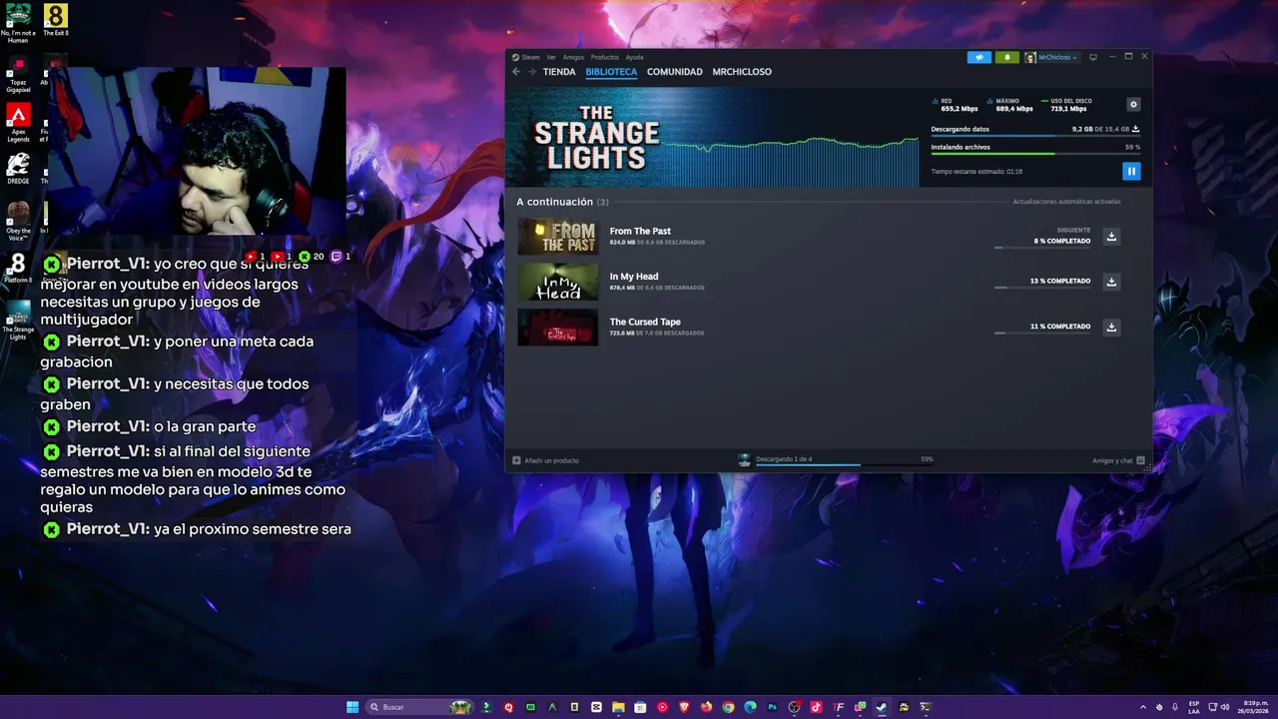Open the Platform 8 desktop shortcut
Screen dimensions: 1278x719
18,268
